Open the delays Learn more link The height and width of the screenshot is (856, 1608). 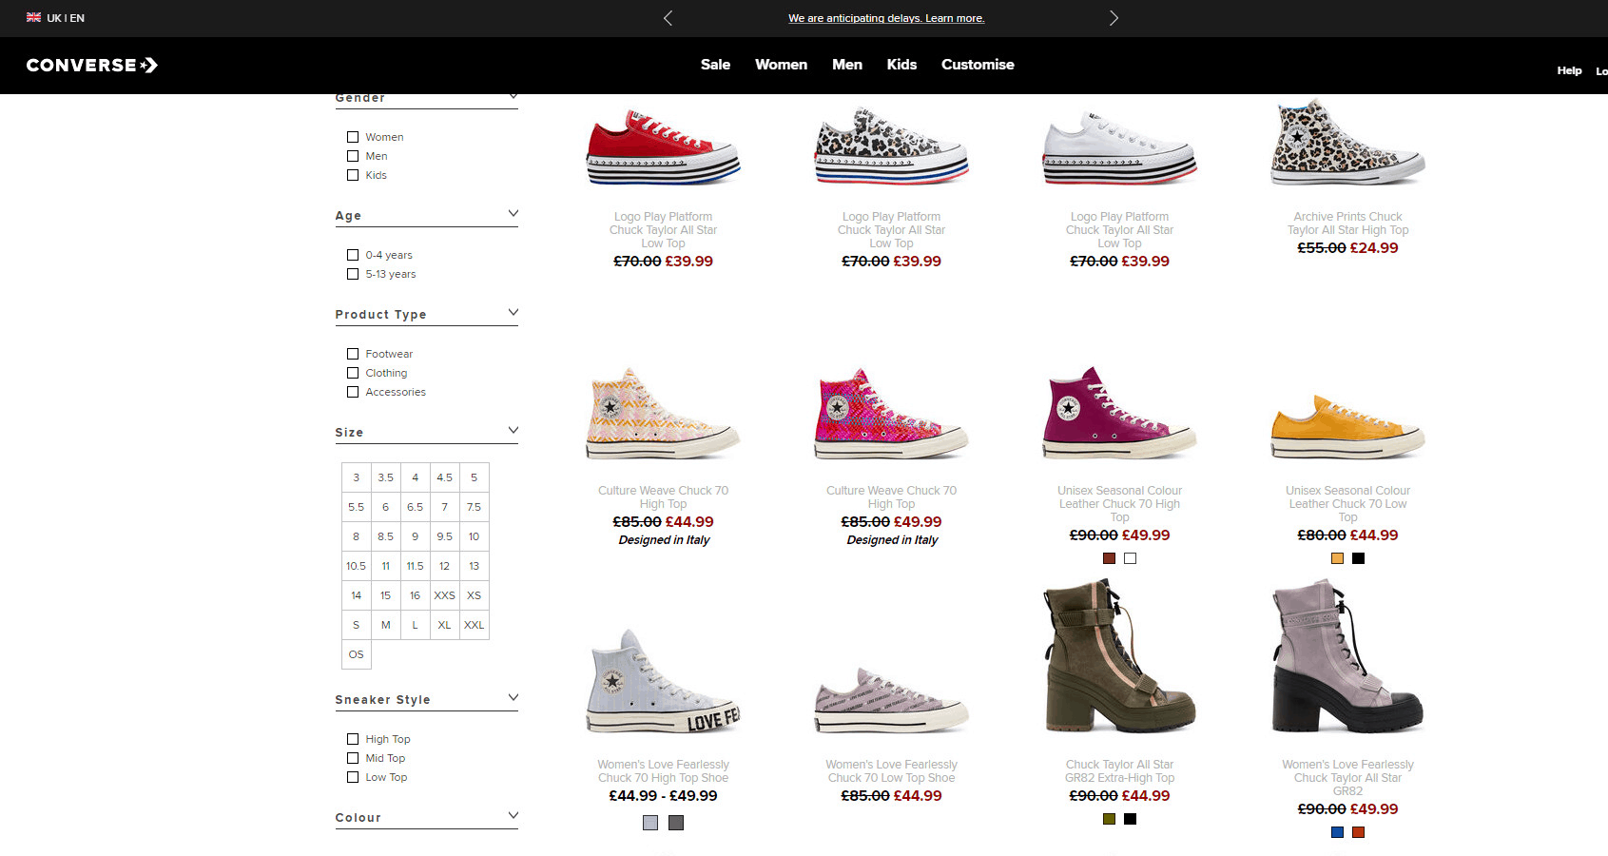click(886, 18)
